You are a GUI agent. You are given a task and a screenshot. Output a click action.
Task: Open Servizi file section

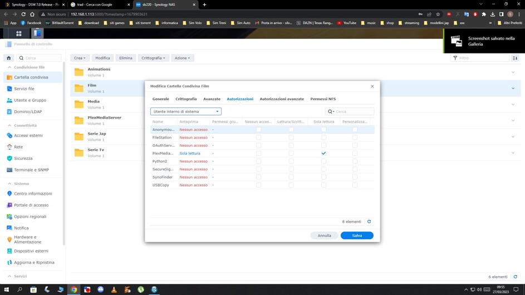coord(33,88)
